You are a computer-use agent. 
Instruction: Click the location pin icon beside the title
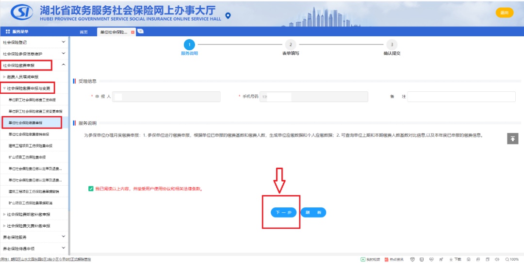[x=228, y=15]
